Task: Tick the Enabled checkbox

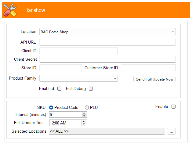Action: click(x=60, y=89)
